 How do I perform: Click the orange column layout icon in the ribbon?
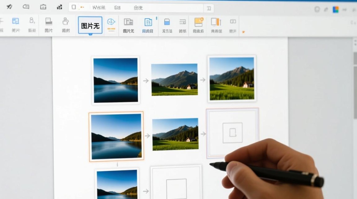pos(216,22)
